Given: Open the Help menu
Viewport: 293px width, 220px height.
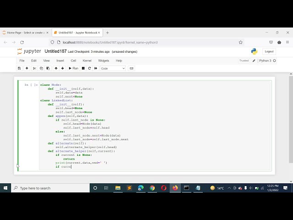Looking at the screenshot, I should (x=119, y=60).
